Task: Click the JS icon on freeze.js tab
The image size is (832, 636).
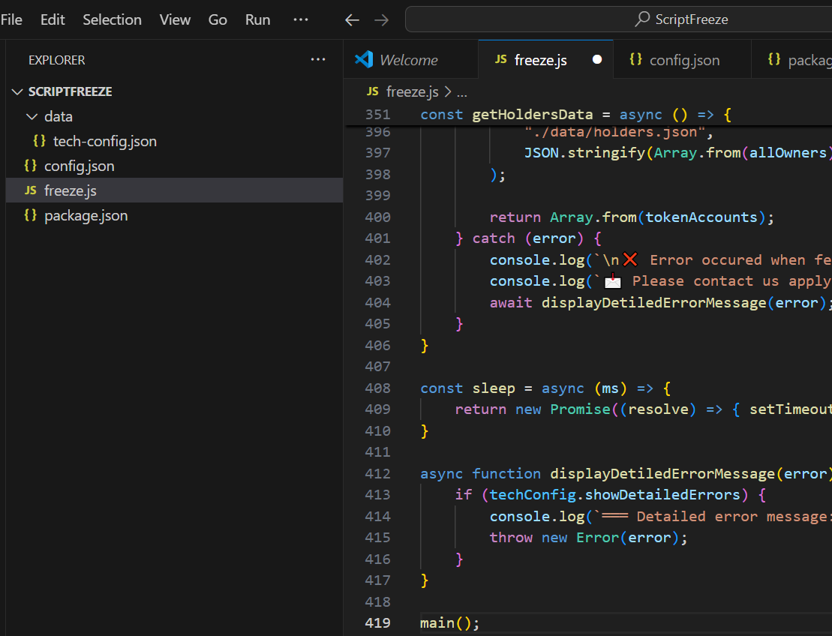Action: click(x=501, y=59)
